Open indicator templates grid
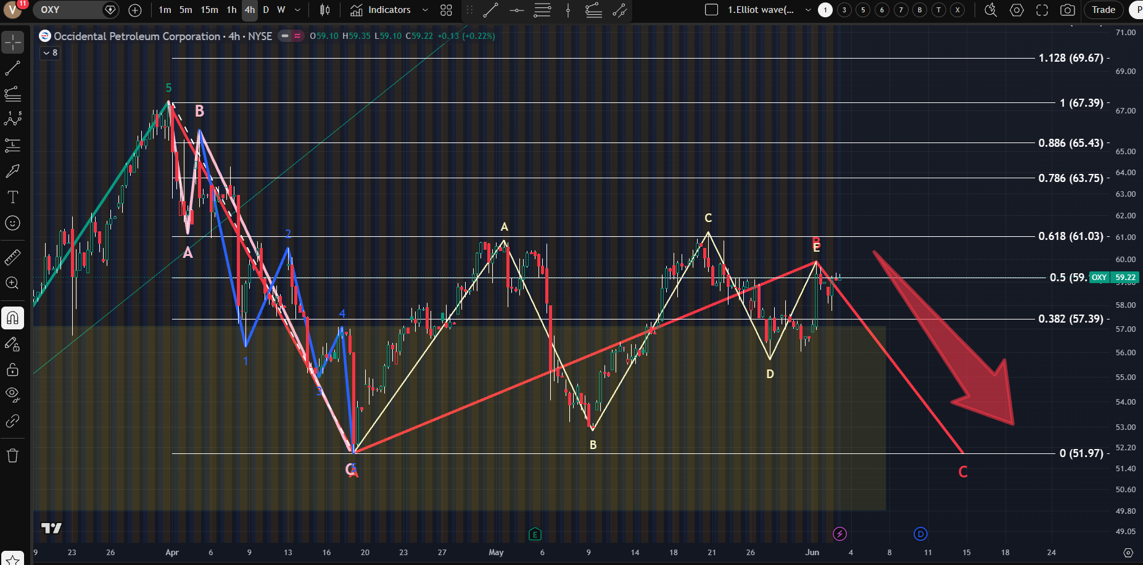The height and width of the screenshot is (565, 1143). 447,10
